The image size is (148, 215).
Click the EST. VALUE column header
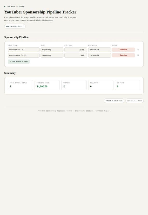pyautogui.click(x=69, y=45)
